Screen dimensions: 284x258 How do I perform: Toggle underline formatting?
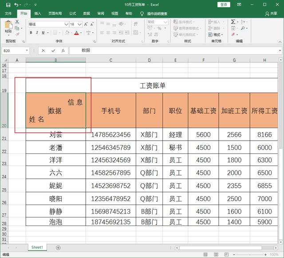(x=43, y=32)
